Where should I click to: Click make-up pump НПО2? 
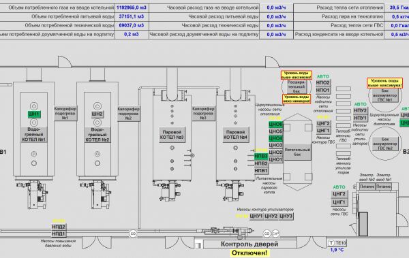[x=323, y=83]
